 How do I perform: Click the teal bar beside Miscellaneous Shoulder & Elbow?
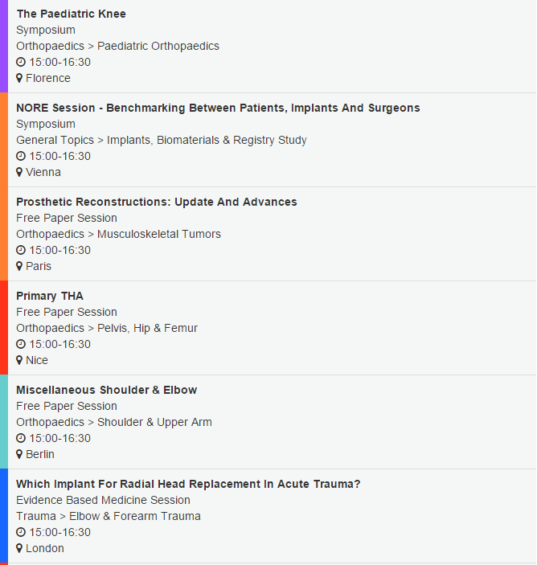(x=4, y=422)
